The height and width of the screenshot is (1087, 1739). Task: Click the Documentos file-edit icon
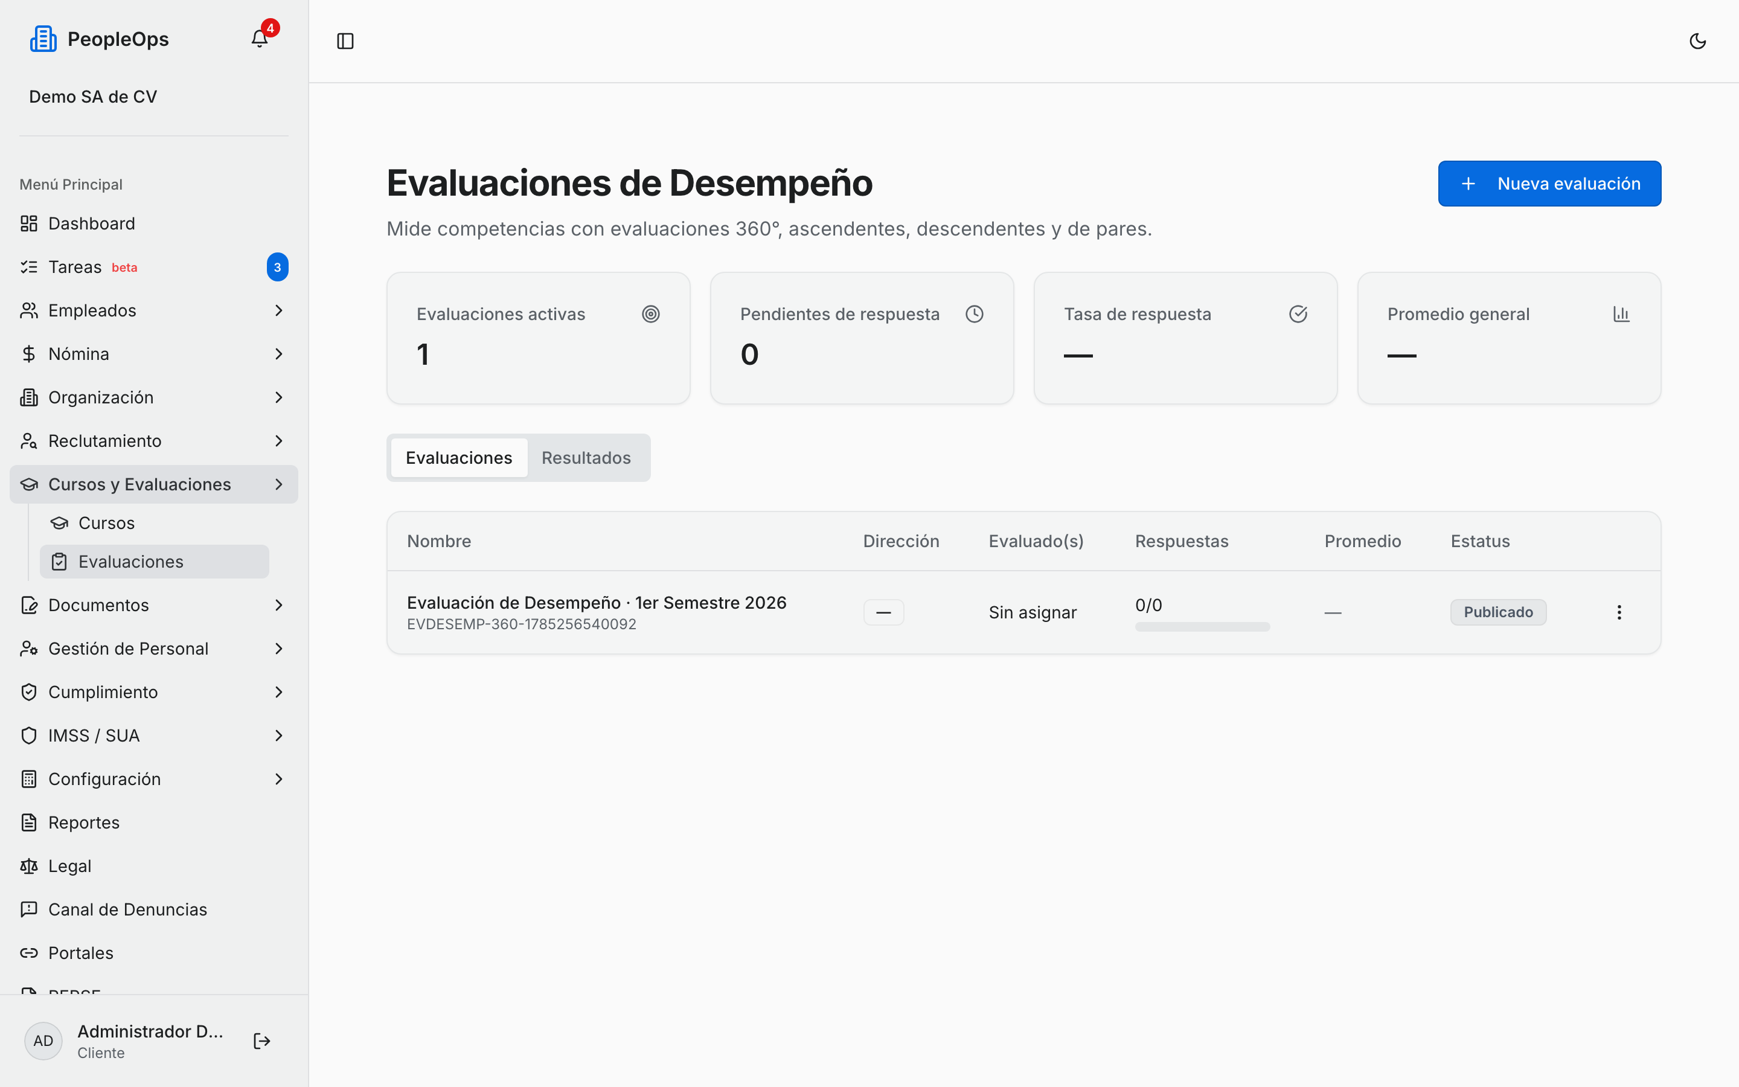coord(29,605)
